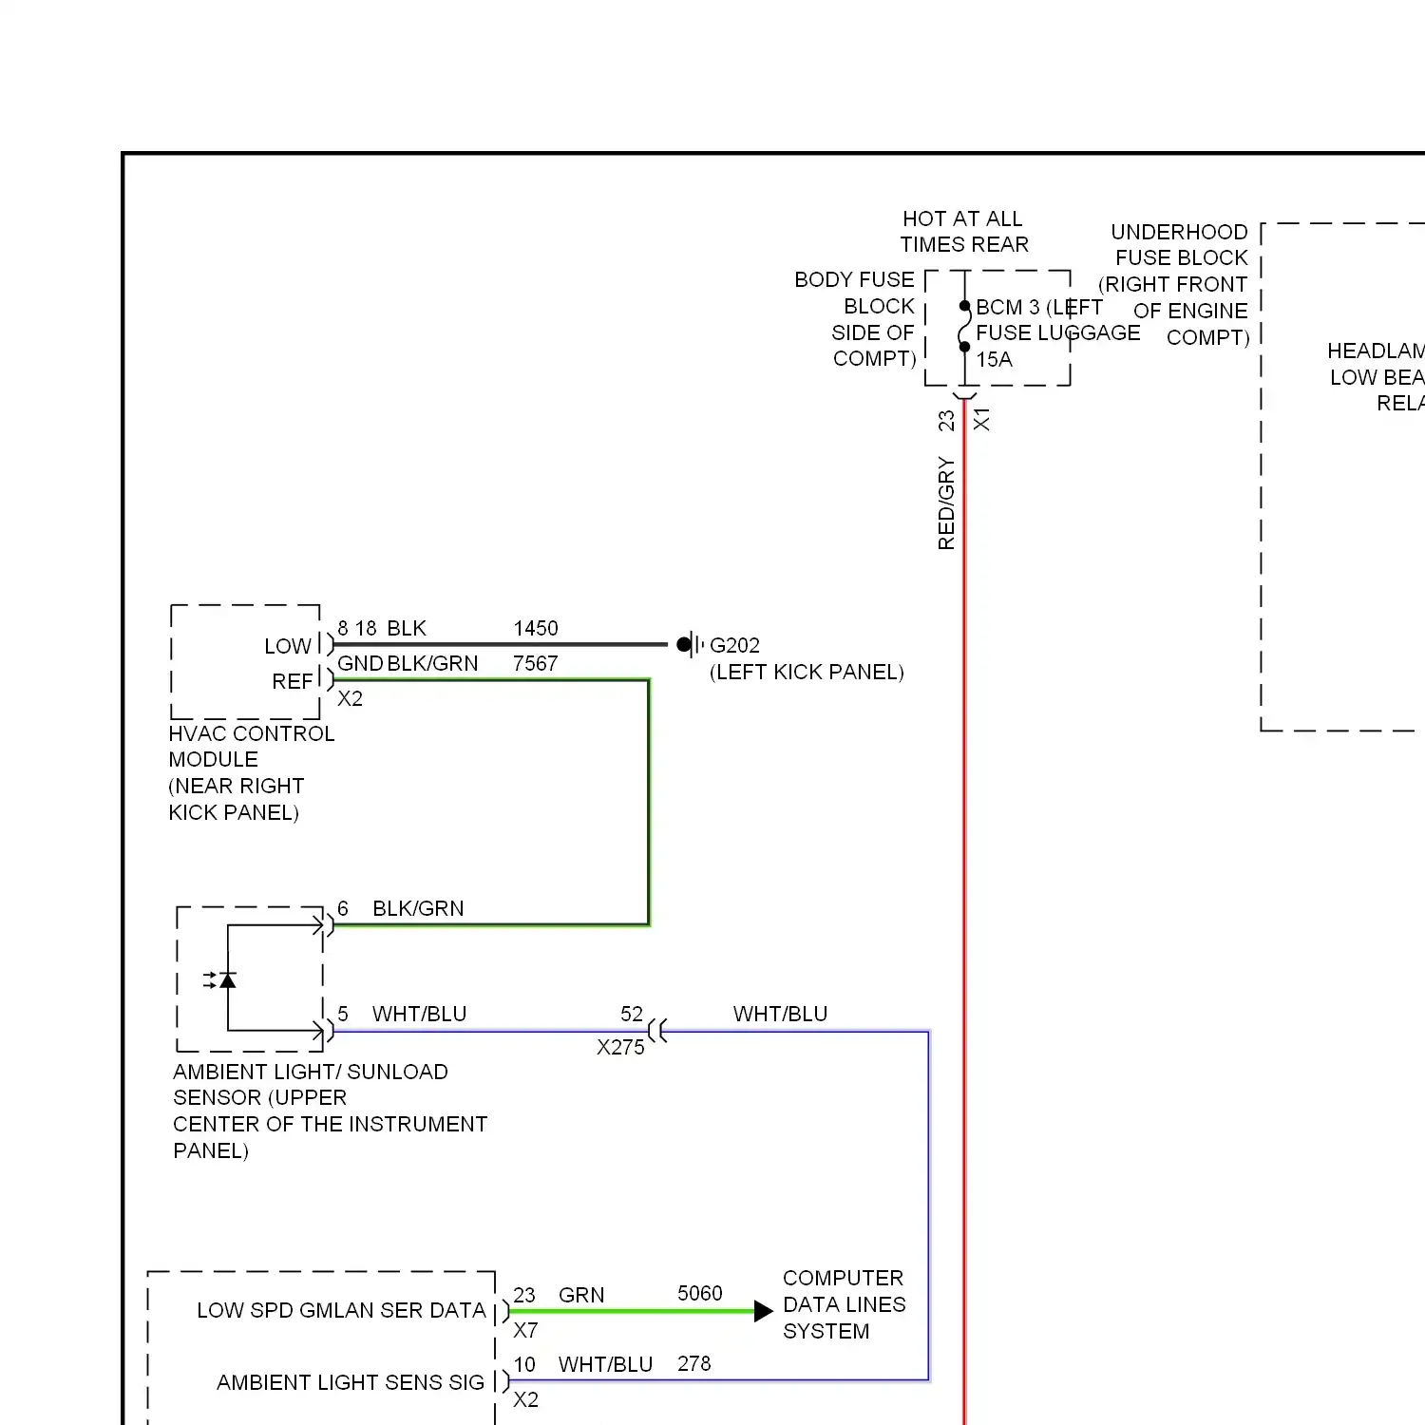Click the '15A' fuse rating
1425x1425 pixels.
click(995, 359)
